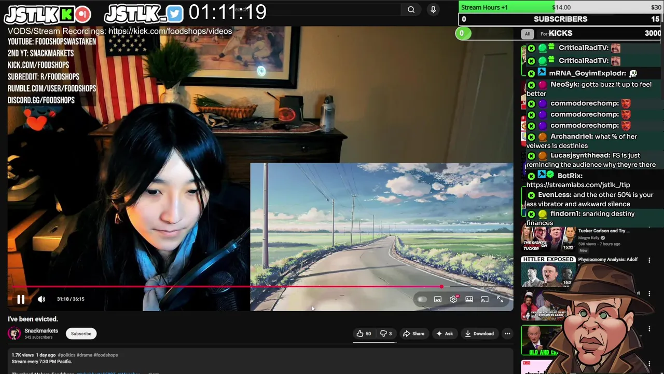Click the streamlabs.com/jstlk_/tip chat link
Viewport: 664px width, 374px height.
tap(578, 185)
